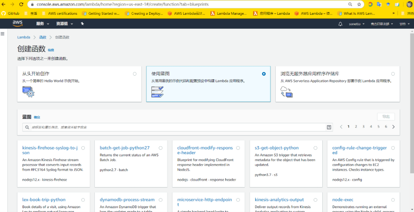The width and height of the screenshot is (414, 212).
Task: Open the region selector dropdown
Action: click(382, 24)
